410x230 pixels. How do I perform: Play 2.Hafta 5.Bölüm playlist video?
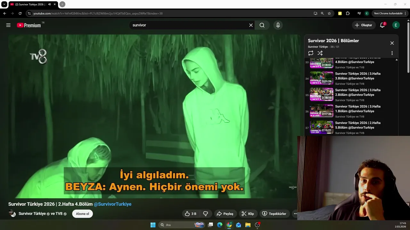[x=351, y=127]
